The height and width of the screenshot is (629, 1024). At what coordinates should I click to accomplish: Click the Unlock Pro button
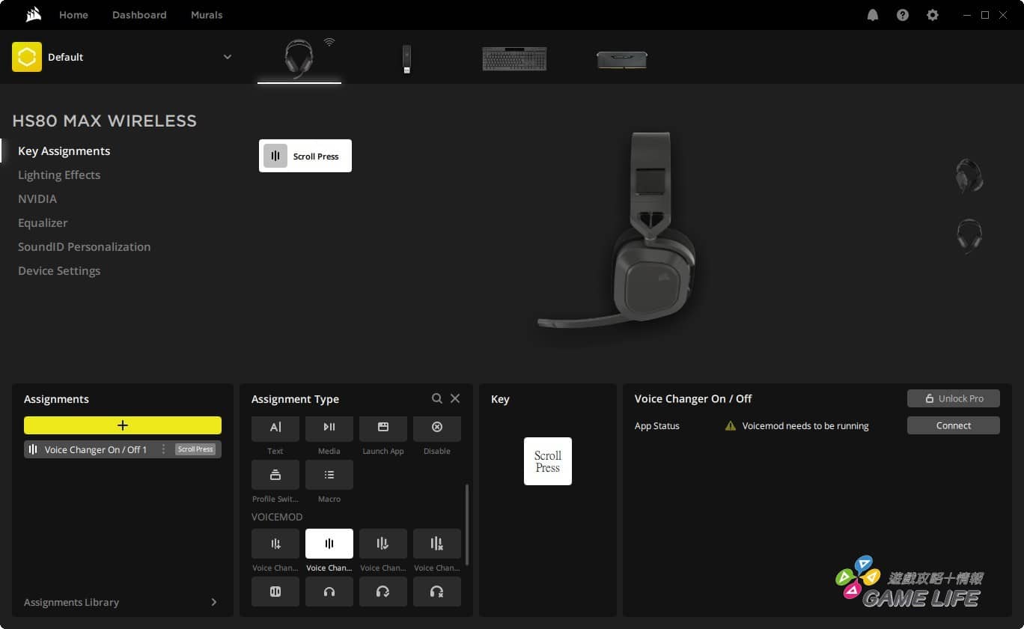pos(953,398)
